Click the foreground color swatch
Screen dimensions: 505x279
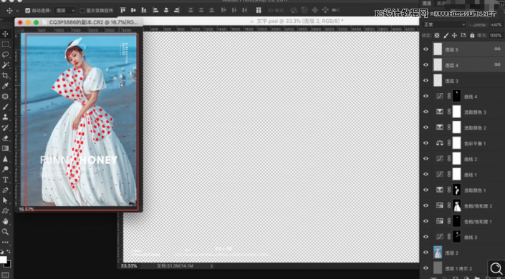[x=3, y=260]
